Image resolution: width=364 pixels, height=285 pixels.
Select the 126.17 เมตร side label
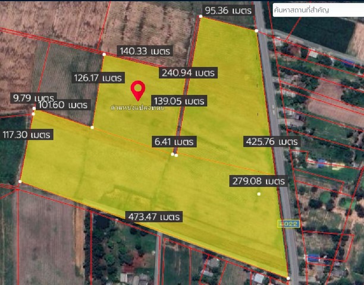click(x=98, y=78)
